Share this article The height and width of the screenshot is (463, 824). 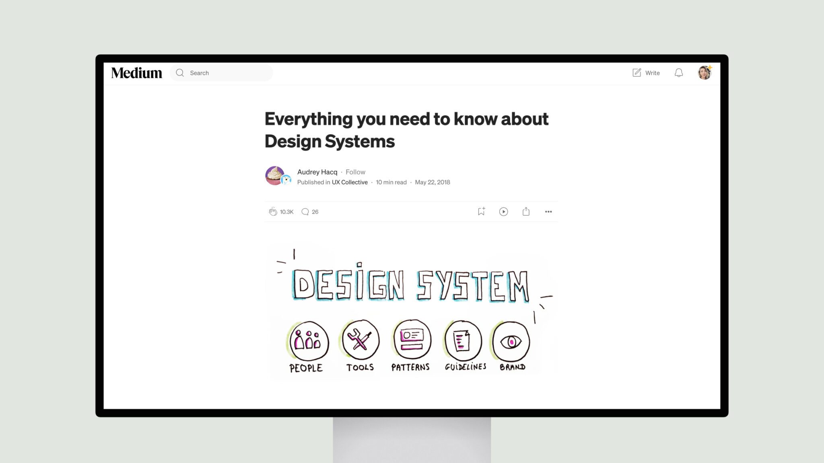pos(526,211)
